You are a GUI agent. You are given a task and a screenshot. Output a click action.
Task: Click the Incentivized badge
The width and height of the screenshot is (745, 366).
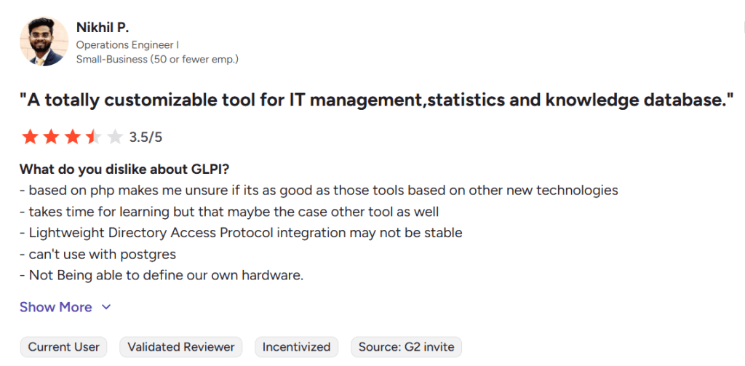click(296, 347)
